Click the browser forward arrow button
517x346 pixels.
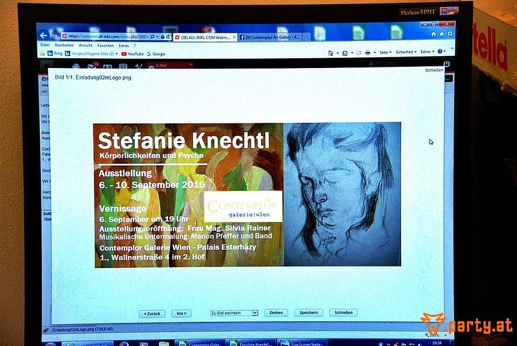[x=55, y=36]
